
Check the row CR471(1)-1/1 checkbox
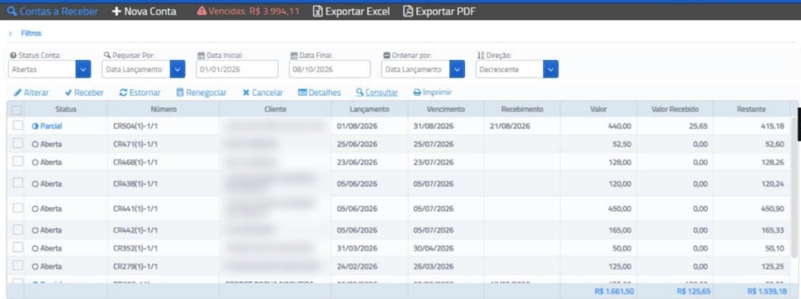pos(18,143)
